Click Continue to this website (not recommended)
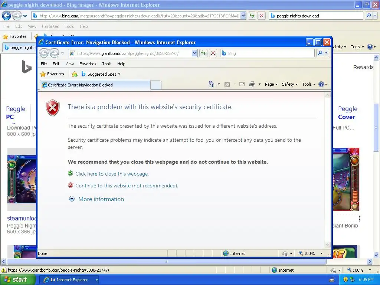380x285 pixels. click(x=127, y=186)
